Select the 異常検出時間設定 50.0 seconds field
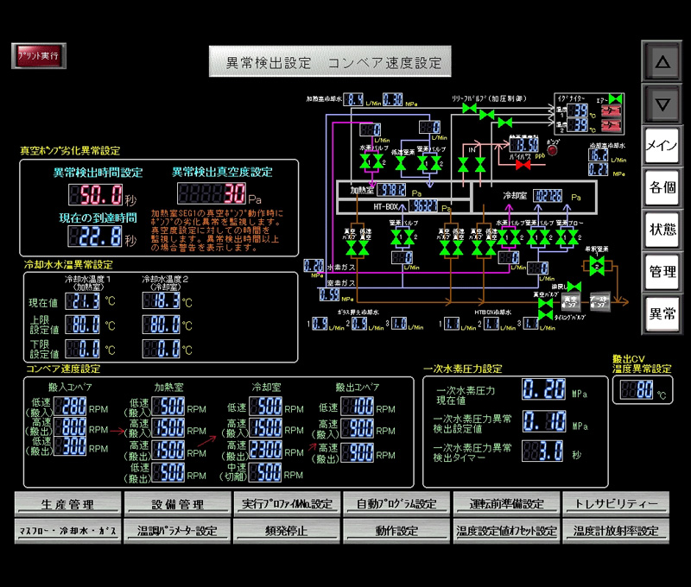 [102, 193]
